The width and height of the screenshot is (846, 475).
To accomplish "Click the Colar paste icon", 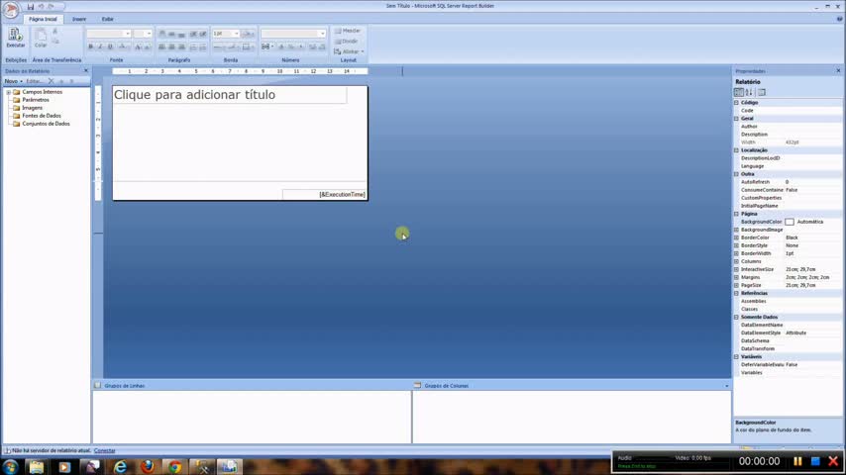I will pos(41,37).
